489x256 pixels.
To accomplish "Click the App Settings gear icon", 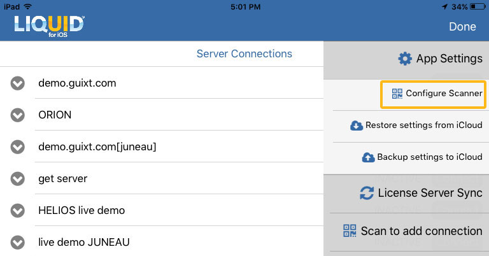I will (405, 59).
